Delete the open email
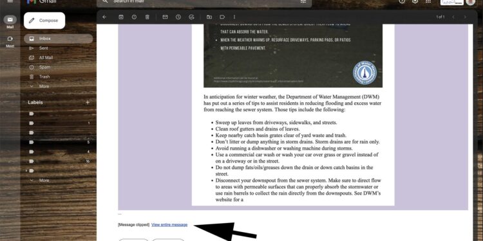 pyautogui.click(x=147, y=17)
